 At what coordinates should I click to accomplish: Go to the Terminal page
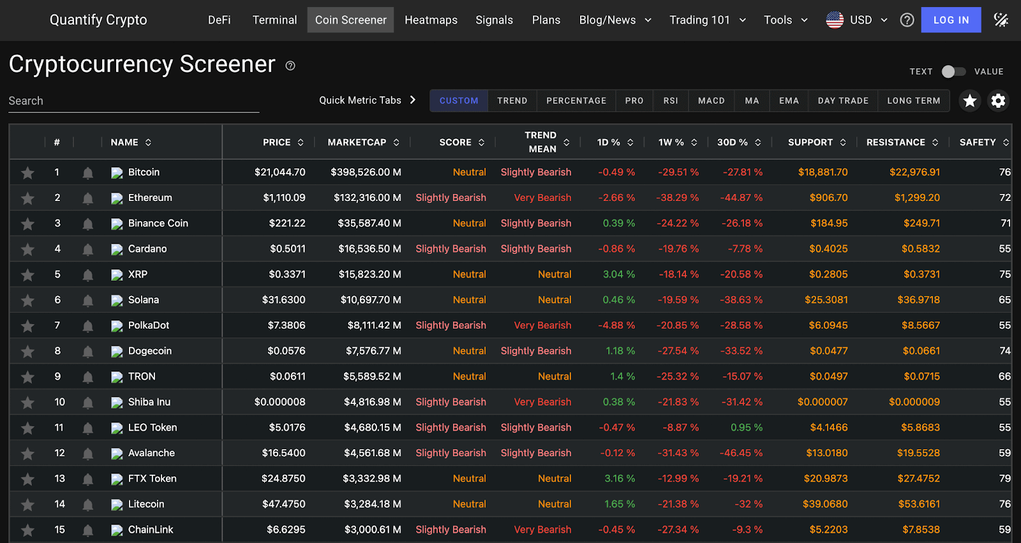pyautogui.click(x=274, y=20)
